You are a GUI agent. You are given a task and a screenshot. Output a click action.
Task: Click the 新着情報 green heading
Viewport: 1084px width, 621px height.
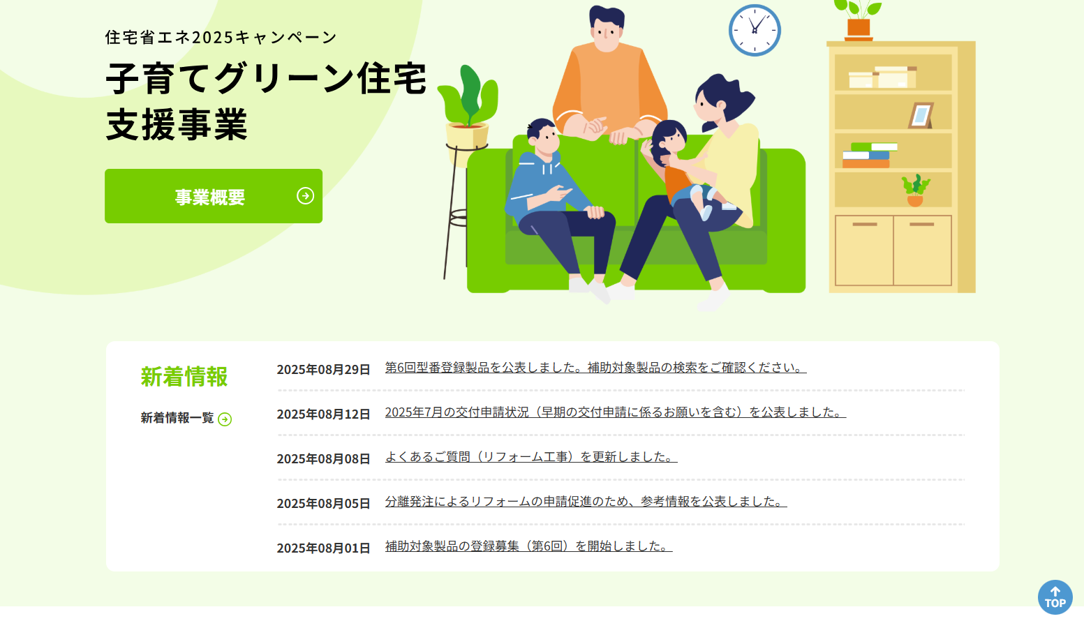tap(184, 377)
